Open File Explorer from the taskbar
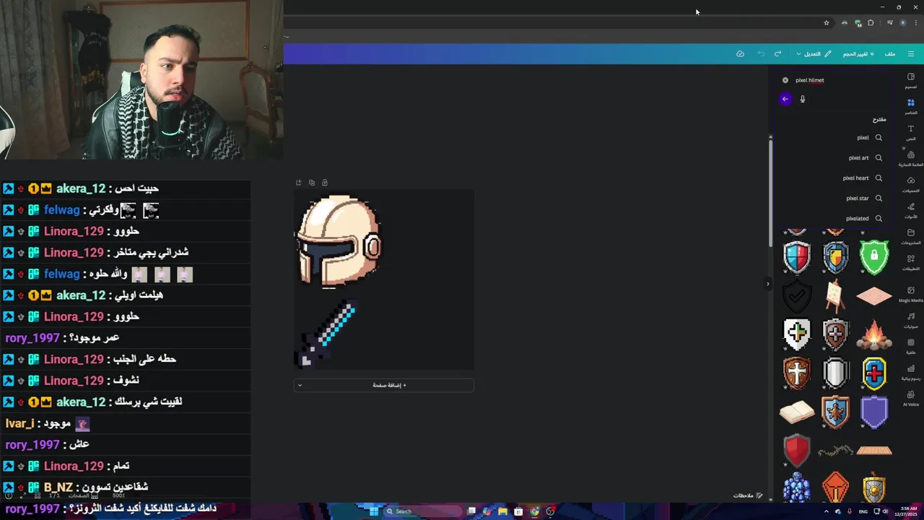This screenshot has width=924, height=520. [x=502, y=511]
